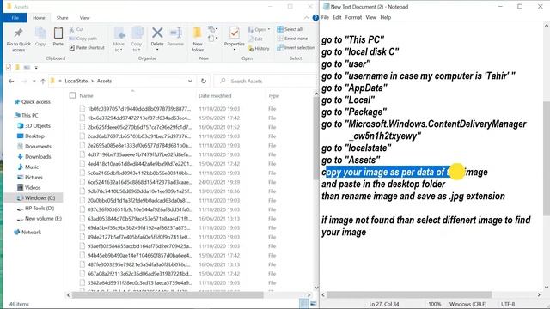Click the Cut scissors button
550x309 pixels.
76,29
